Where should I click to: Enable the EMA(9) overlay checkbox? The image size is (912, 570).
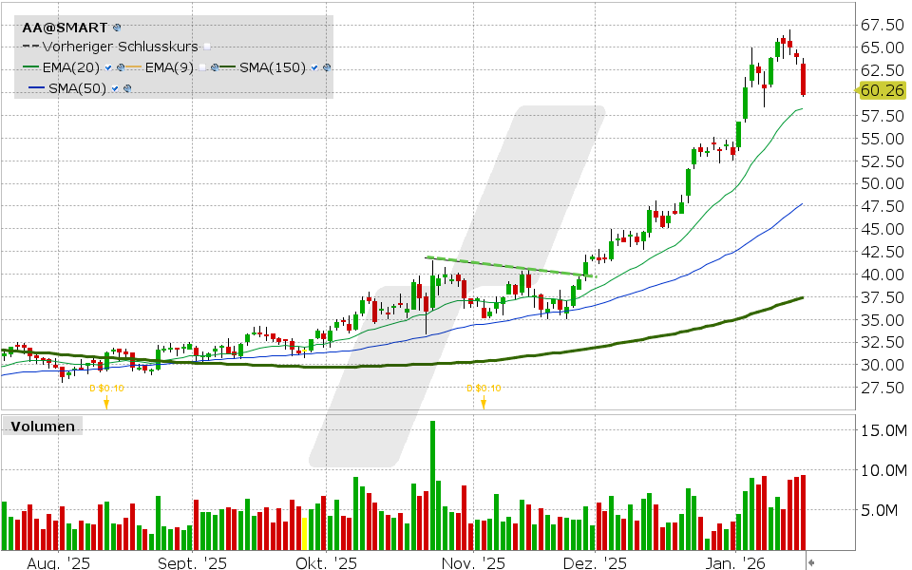pos(202,66)
